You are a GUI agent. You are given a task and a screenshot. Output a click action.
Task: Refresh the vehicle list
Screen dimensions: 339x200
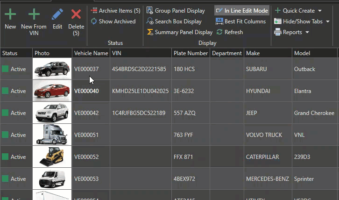coord(229,32)
